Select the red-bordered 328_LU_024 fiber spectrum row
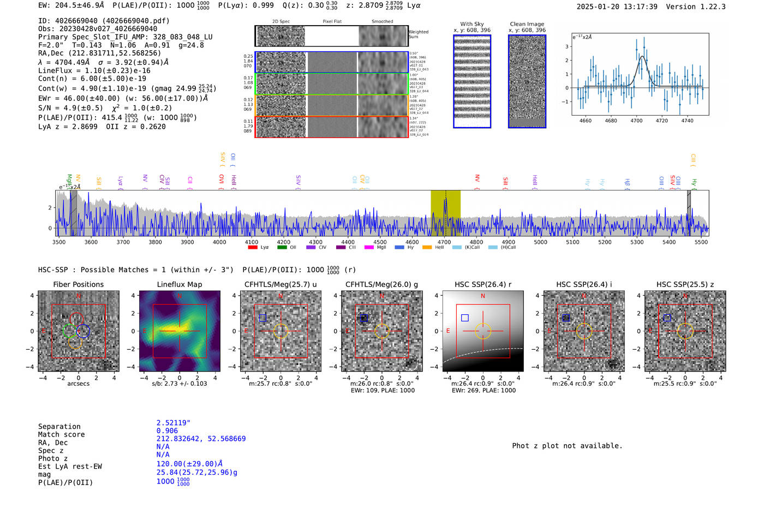The image size is (764, 520). 332,127
